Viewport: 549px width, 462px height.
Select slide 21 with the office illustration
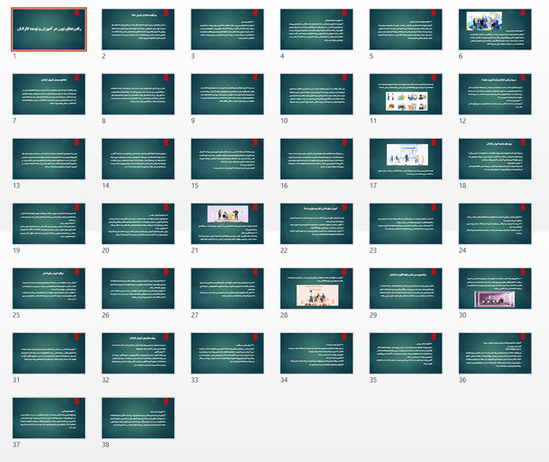click(227, 224)
